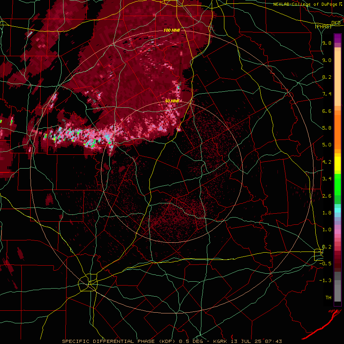Click the -1.3 value on the scale
The height and width of the screenshot is (344, 344).
326,281
